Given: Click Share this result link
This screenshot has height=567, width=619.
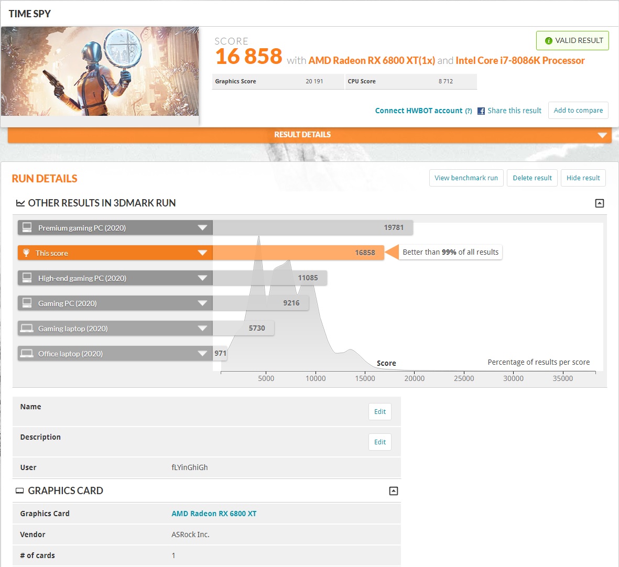Looking at the screenshot, I should coord(514,111).
